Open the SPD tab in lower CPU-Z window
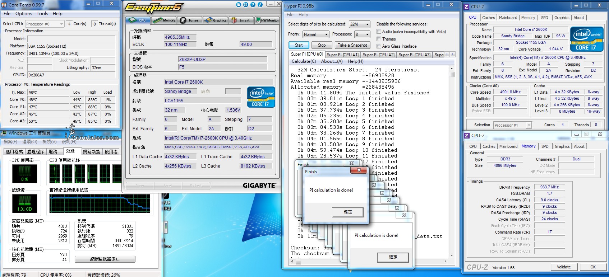 (x=545, y=146)
